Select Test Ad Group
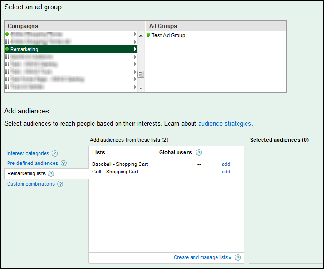The image size is (324, 269). click(x=168, y=35)
